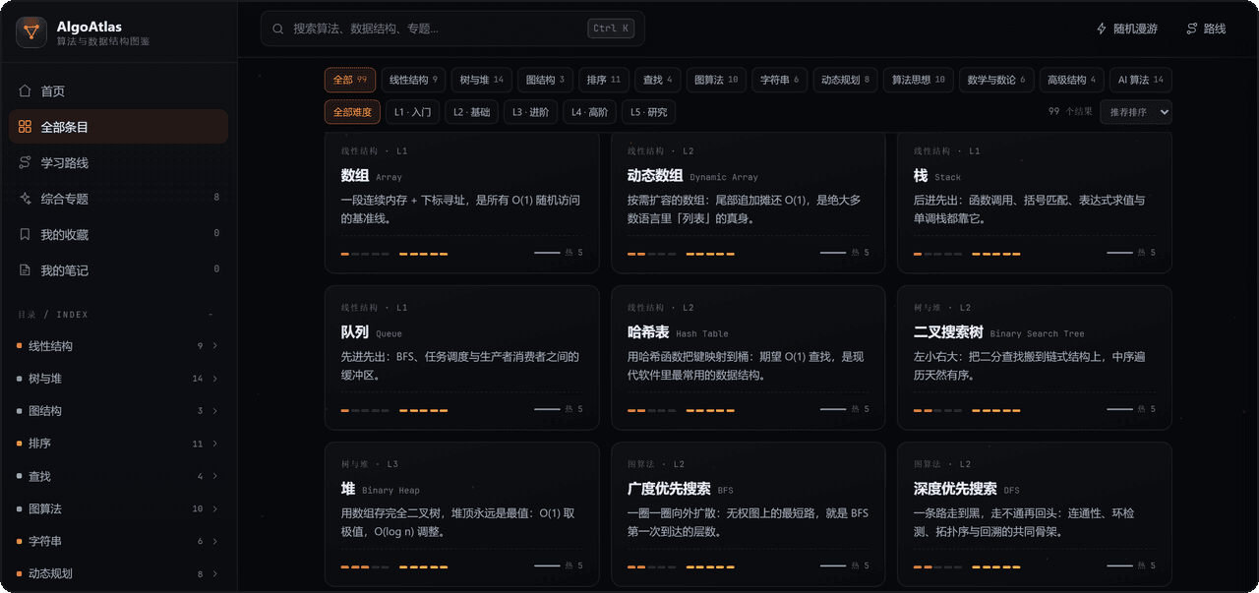Click the lightning icon for 随机漫游
This screenshot has width=1259, height=593.
tap(1102, 29)
